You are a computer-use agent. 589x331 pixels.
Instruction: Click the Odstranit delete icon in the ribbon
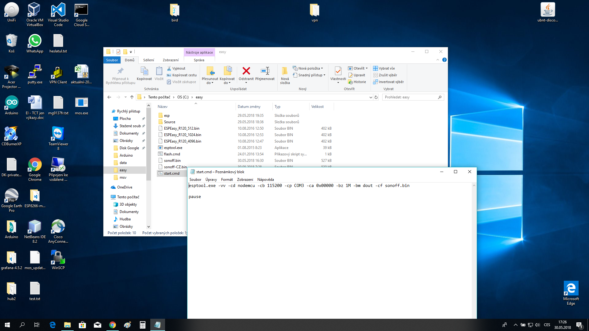246,71
